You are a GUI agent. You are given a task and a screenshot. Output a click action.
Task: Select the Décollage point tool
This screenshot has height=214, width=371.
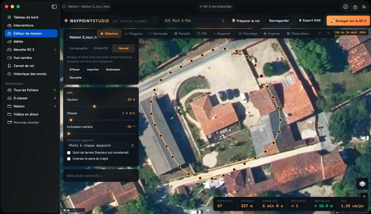pos(248,34)
